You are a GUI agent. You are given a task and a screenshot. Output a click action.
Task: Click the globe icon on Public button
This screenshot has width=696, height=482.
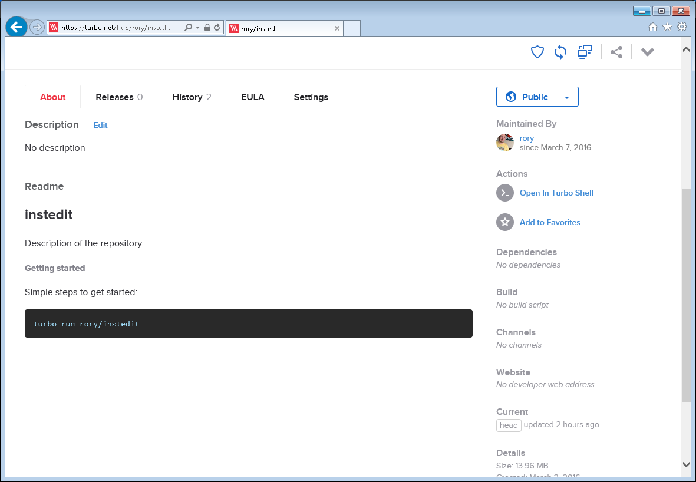coord(511,97)
